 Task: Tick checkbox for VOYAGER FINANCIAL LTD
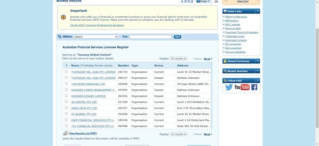(66, 84)
